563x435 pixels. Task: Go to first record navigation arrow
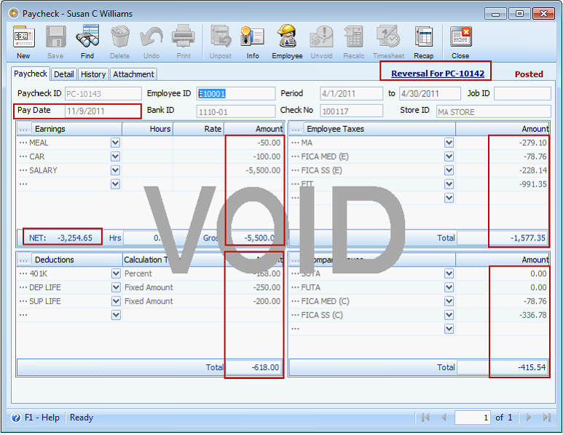coord(425,418)
